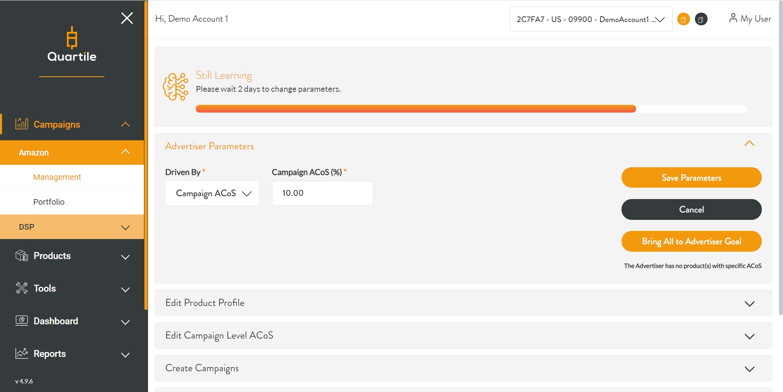Expand Edit Campaign Level ACoS section
Viewport: 783px width, 392px height.
point(750,337)
